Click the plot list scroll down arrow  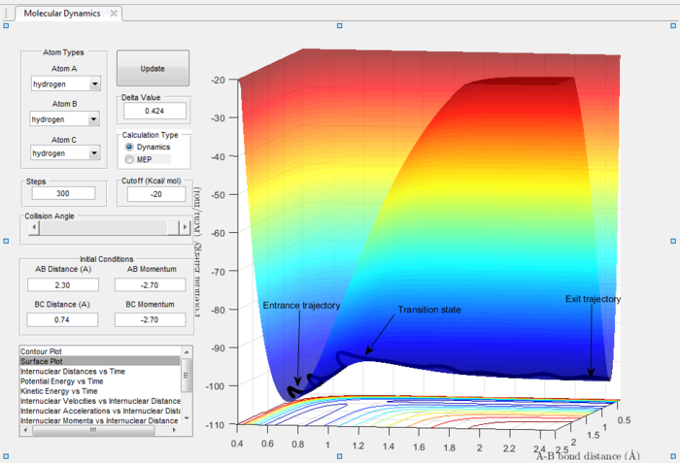point(187,418)
